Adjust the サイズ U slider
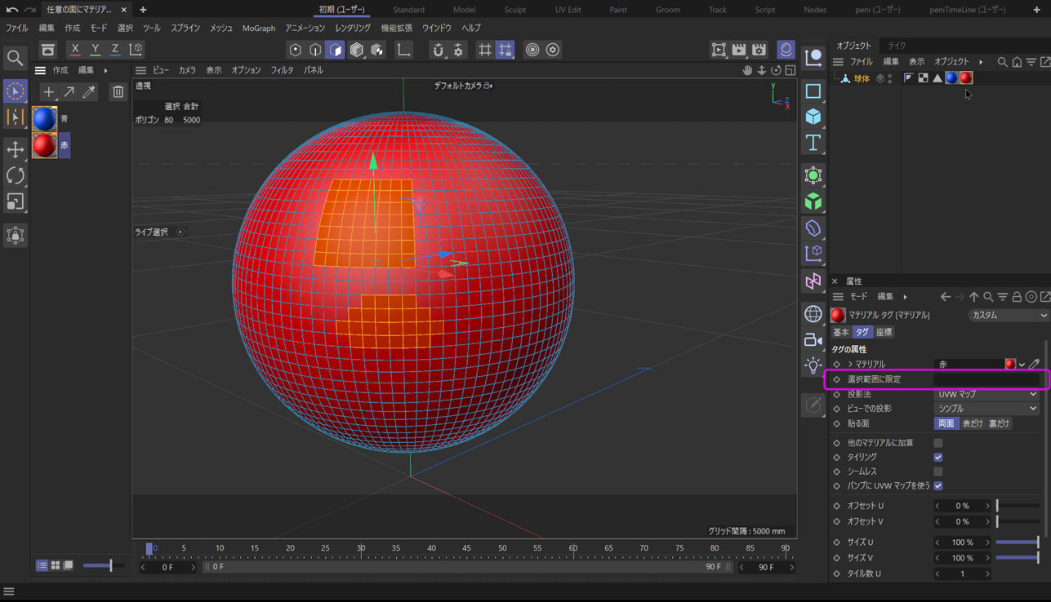 pos(1017,542)
